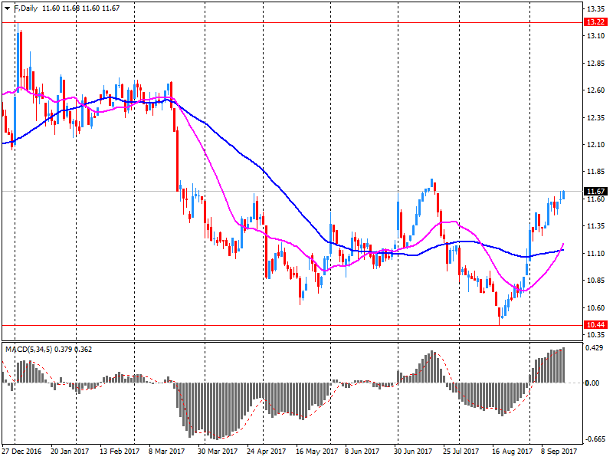Click the 11.85 price scale value

pos(595,172)
